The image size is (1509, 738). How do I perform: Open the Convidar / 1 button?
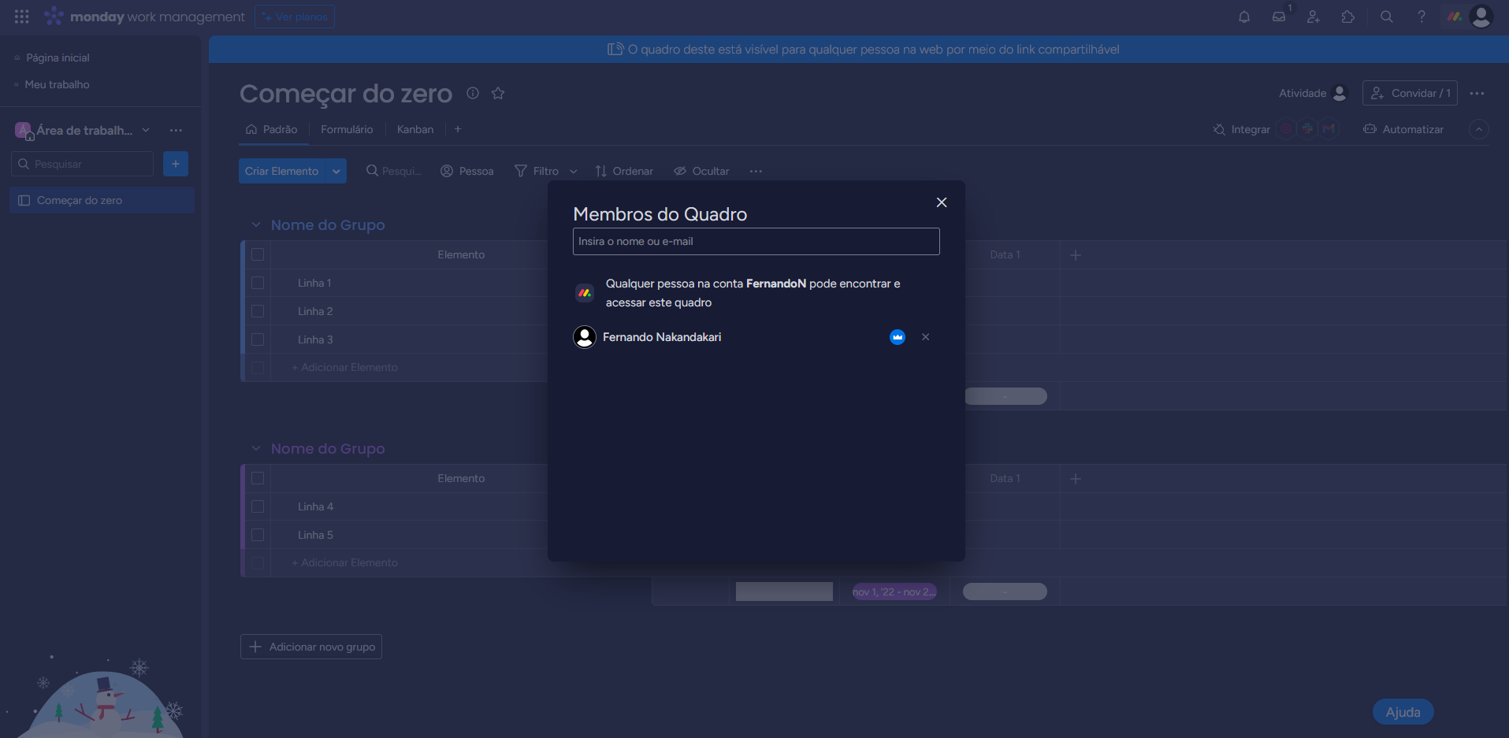point(1410,93)
